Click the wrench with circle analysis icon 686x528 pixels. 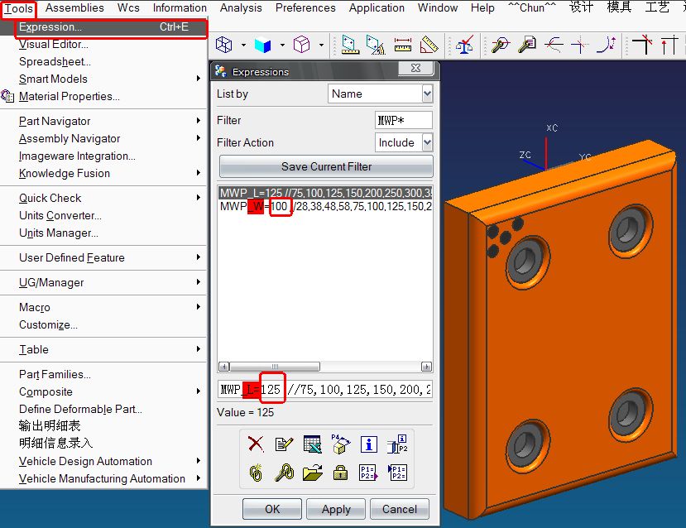tap(501, 45)
